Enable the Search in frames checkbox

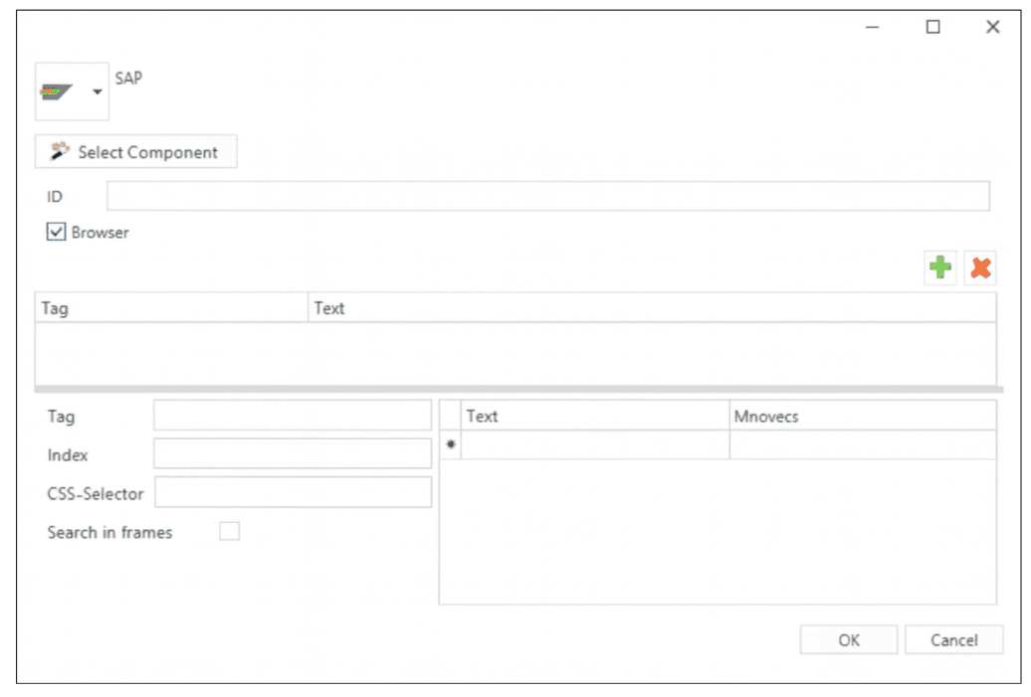coord(230,532)
